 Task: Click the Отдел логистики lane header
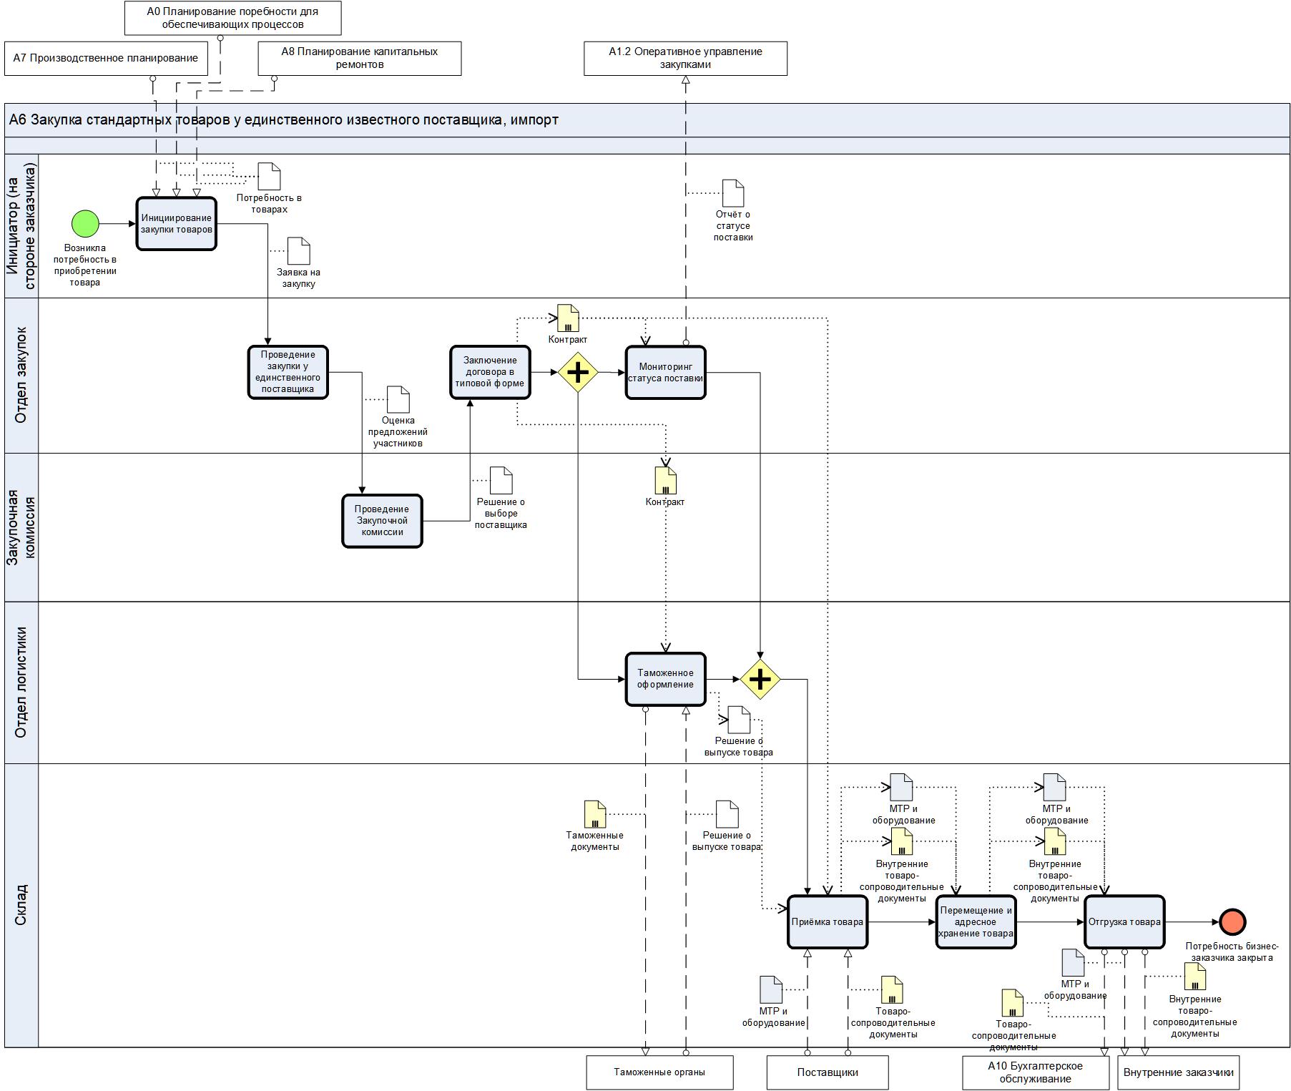[x=21, y=683]
